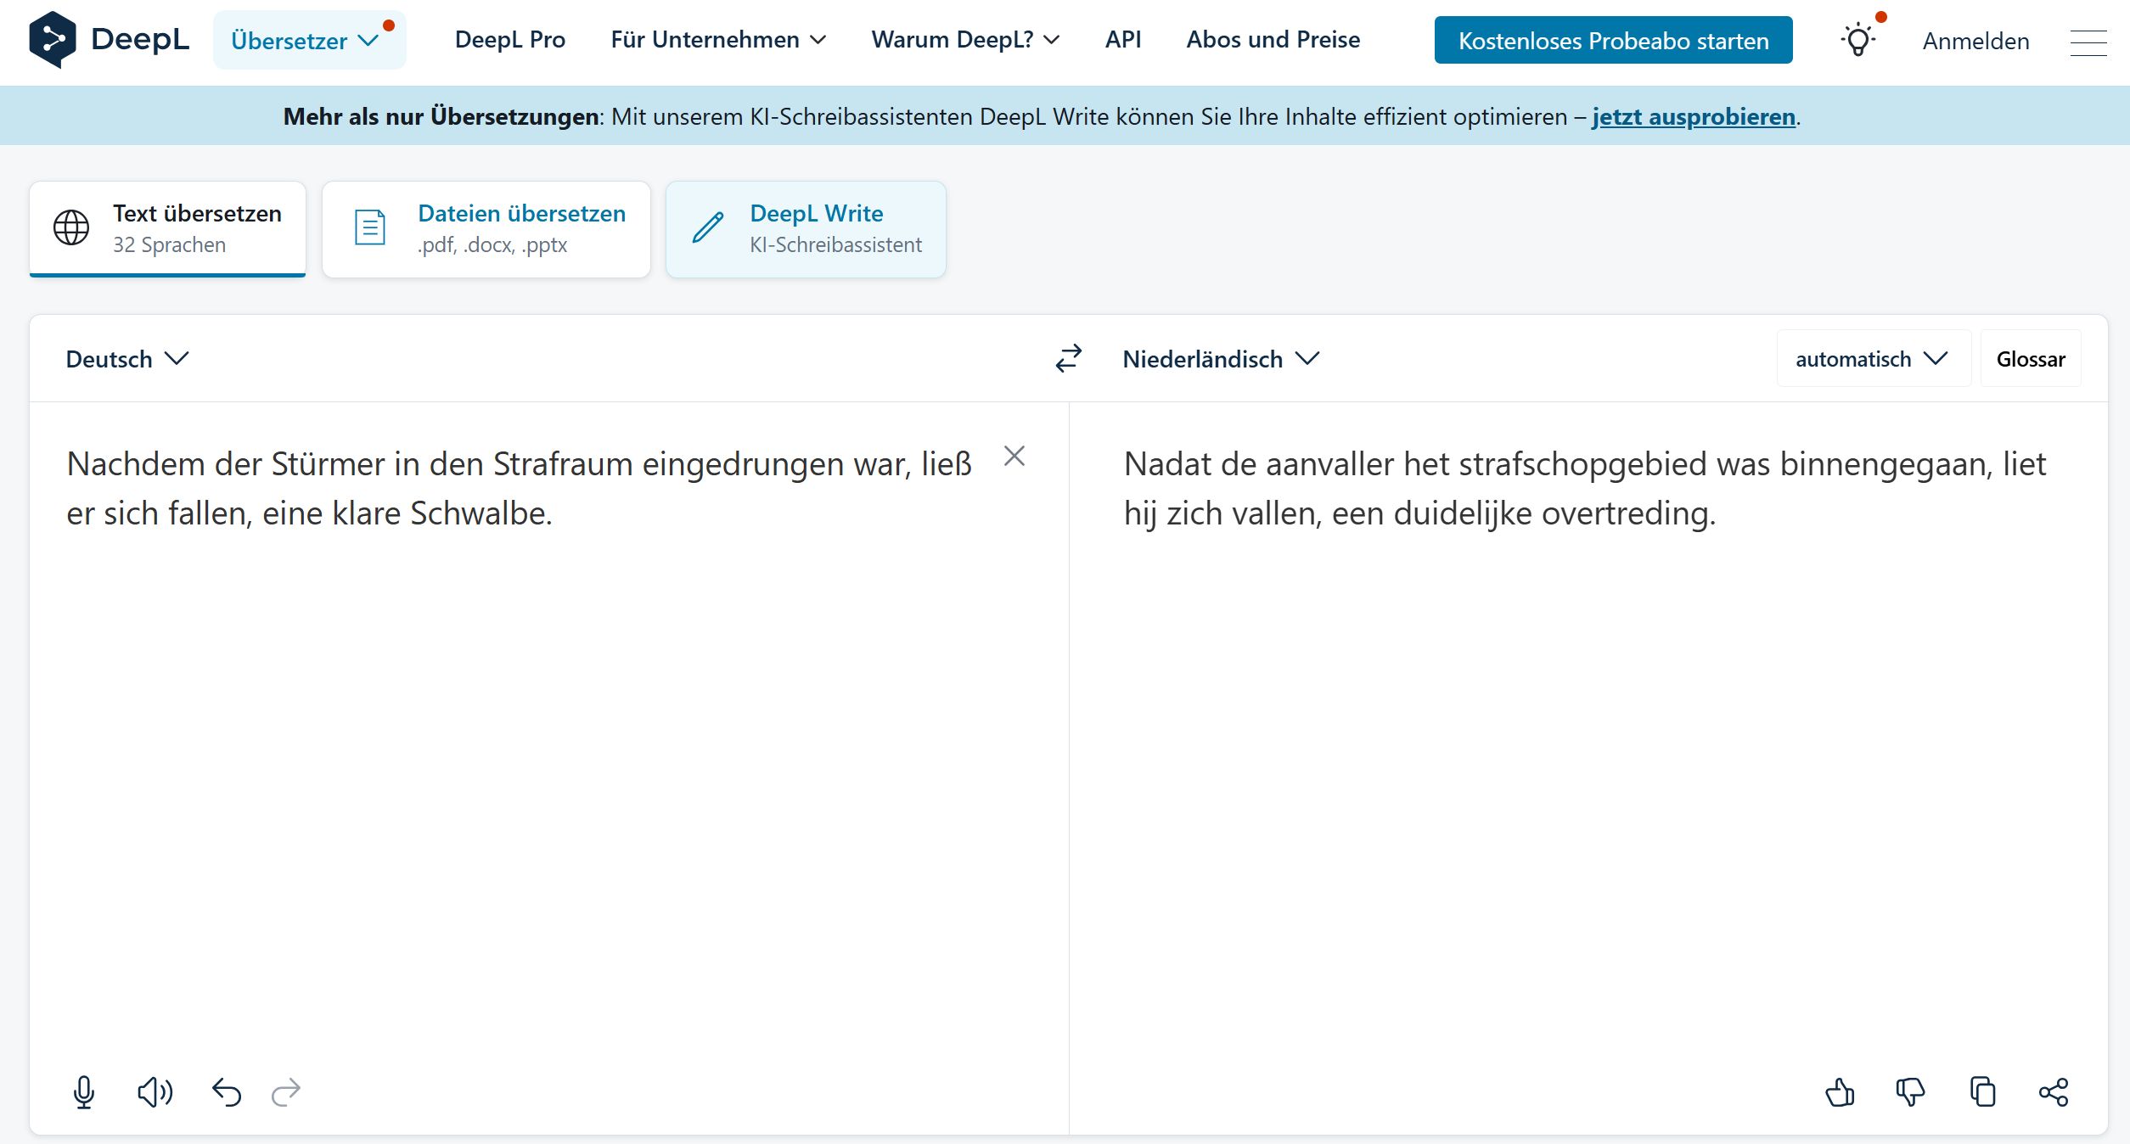Select the Text übersetzen tab
2130x1144 pixels.
point(168,229)
